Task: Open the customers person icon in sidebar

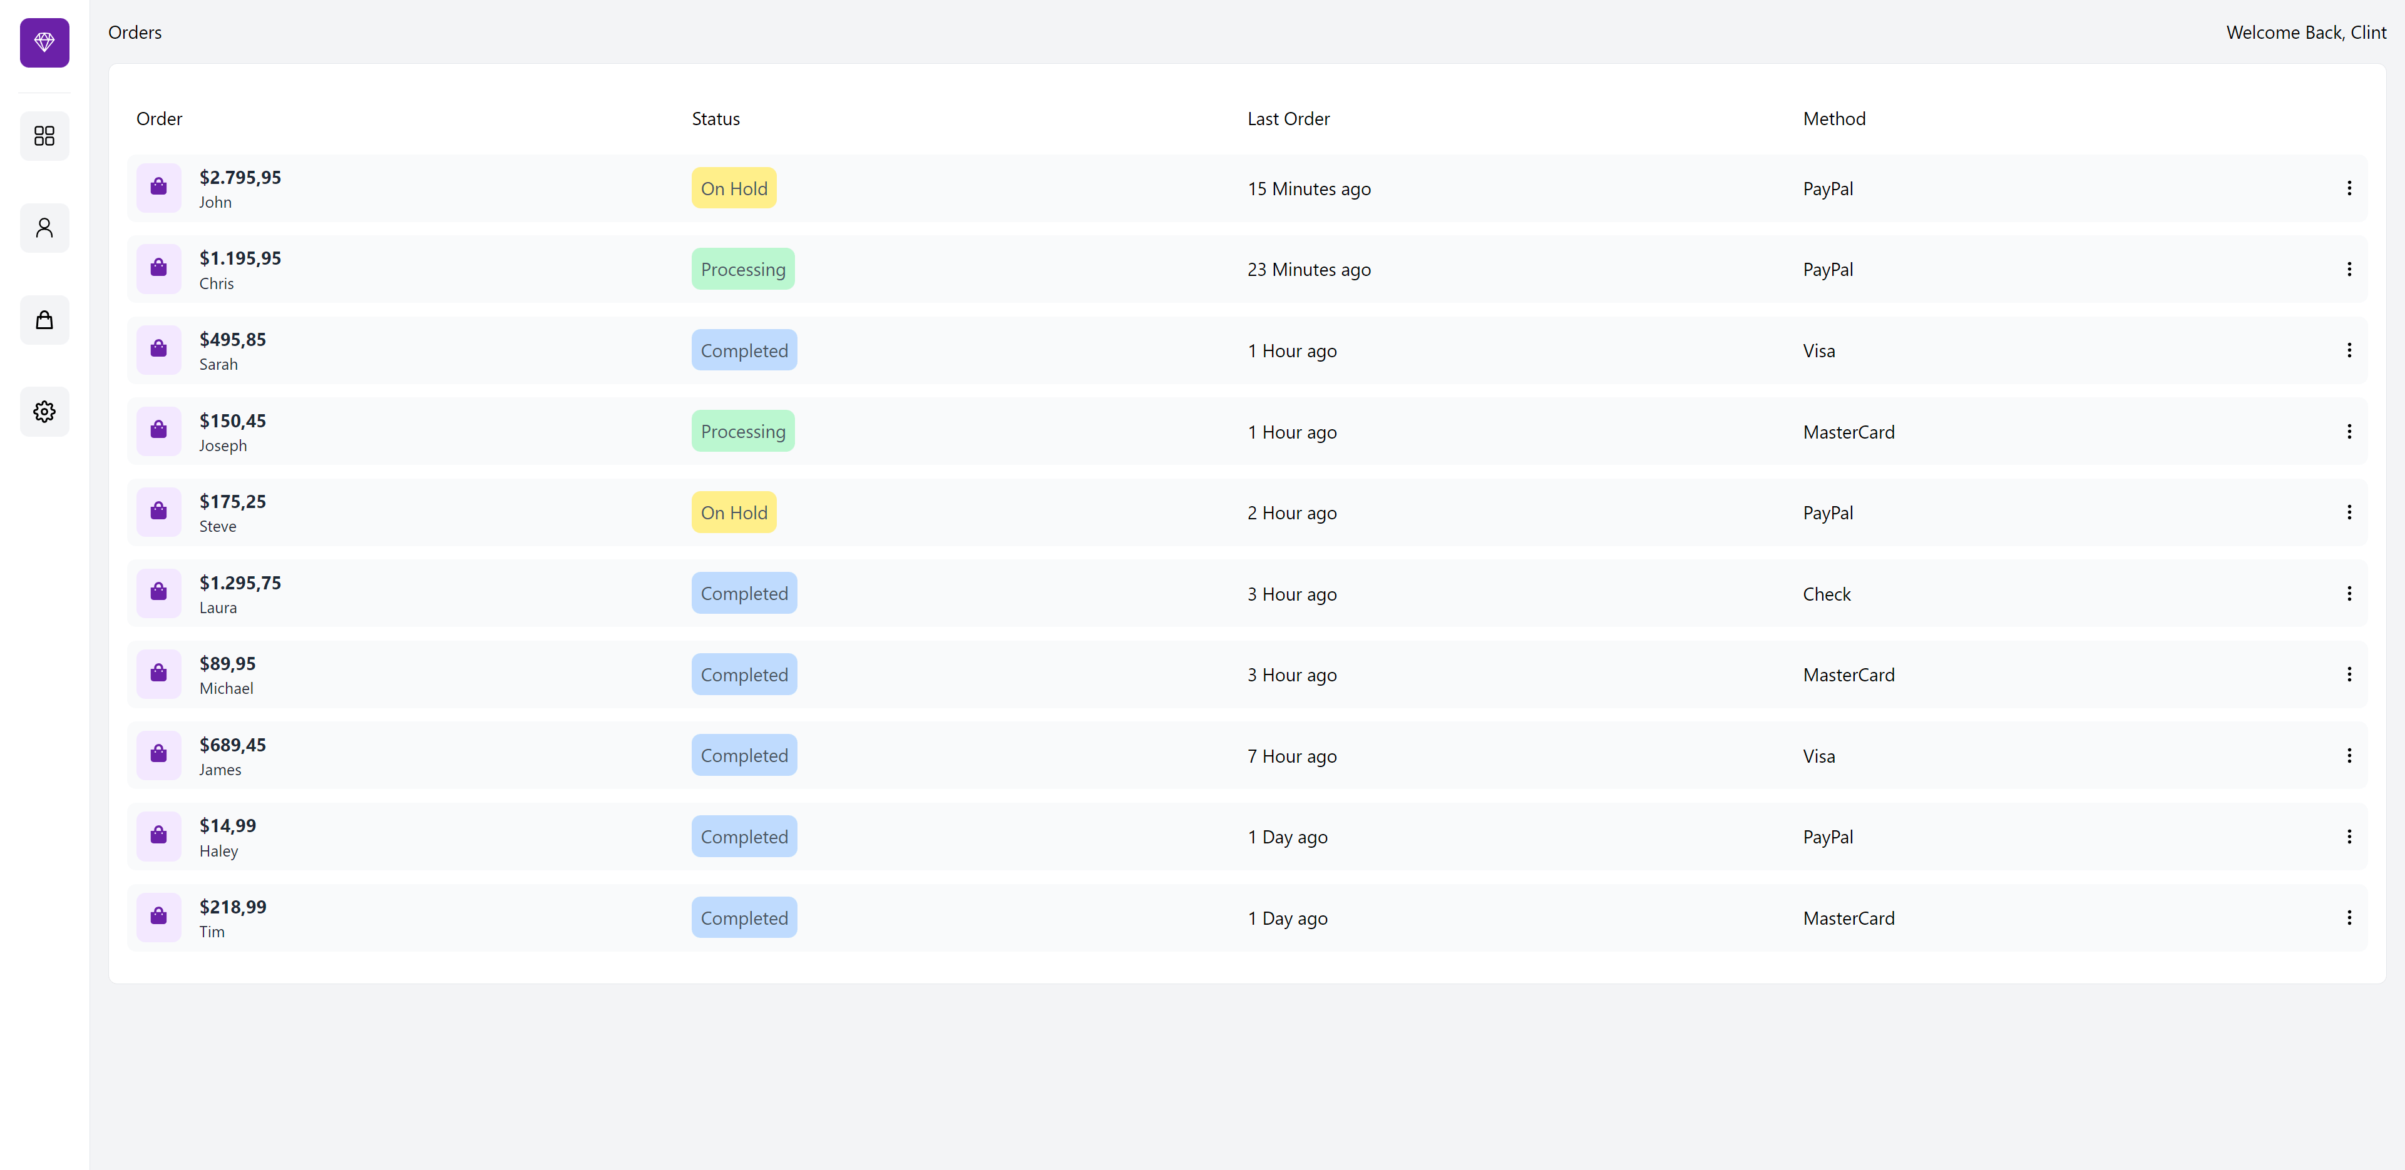Action: pyautogui.click(x=44, y=228)
